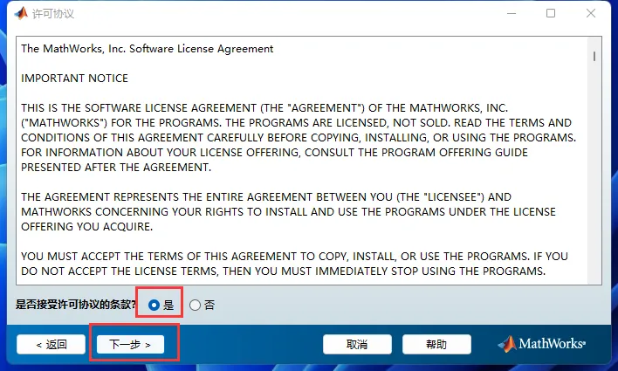The width and height of the screenshot is (618, 371).
Task: Open help with the 帮助 button
Action: pos(436,345)
